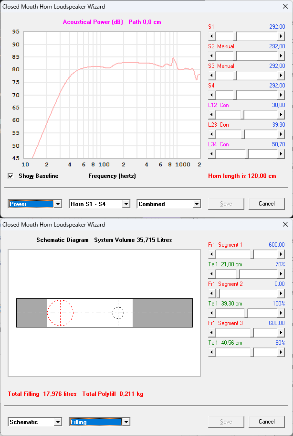Screen dimensions: 293x436
Task: Click the black dashed port circle in schematic
Action: coord(118,313)
